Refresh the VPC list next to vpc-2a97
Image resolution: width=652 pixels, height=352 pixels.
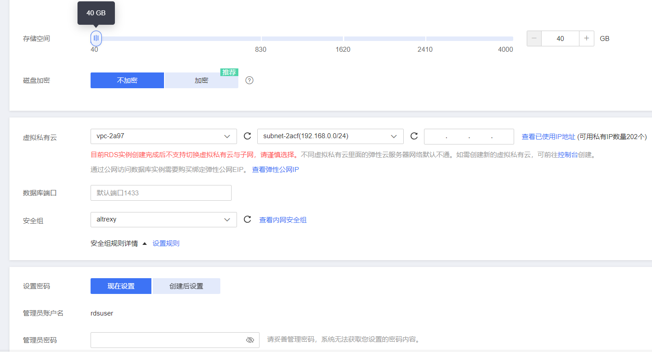(247, 136)
